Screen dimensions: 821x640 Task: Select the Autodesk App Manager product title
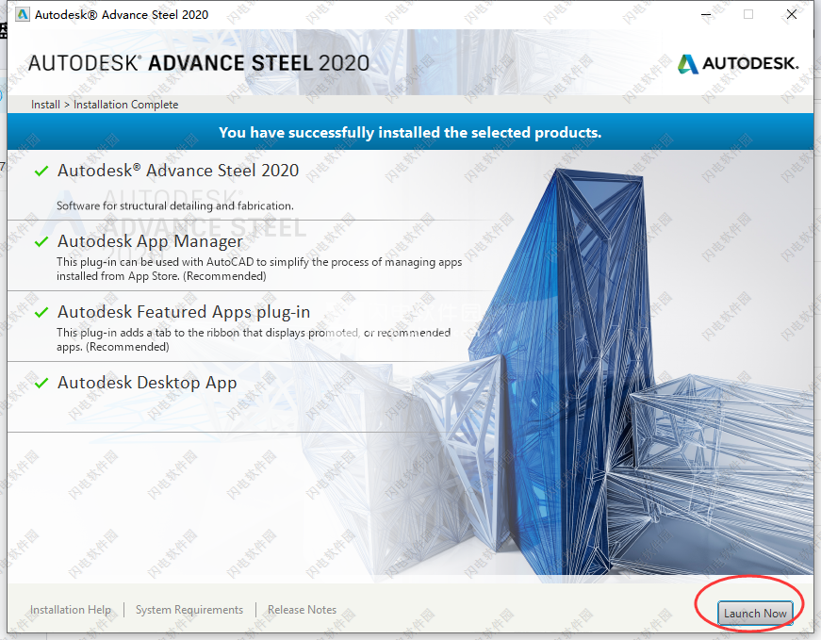150,241
